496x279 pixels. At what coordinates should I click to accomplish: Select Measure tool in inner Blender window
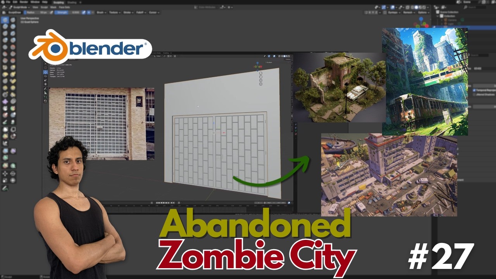click(x=45, y=93)
